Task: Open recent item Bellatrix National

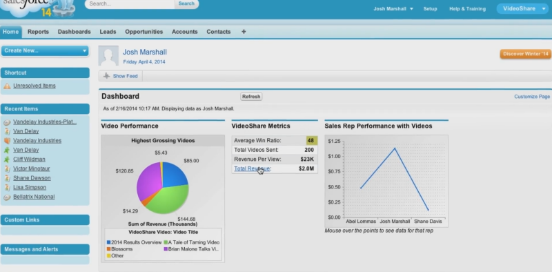Action: coord(34,197)
